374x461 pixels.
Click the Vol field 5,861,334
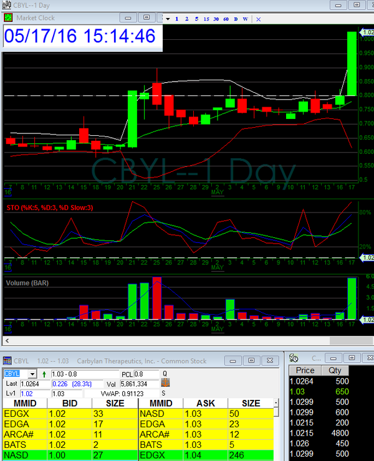tap(139, 384)
